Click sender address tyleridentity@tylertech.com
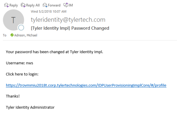177x121 pixels. [x=68, y=20]
